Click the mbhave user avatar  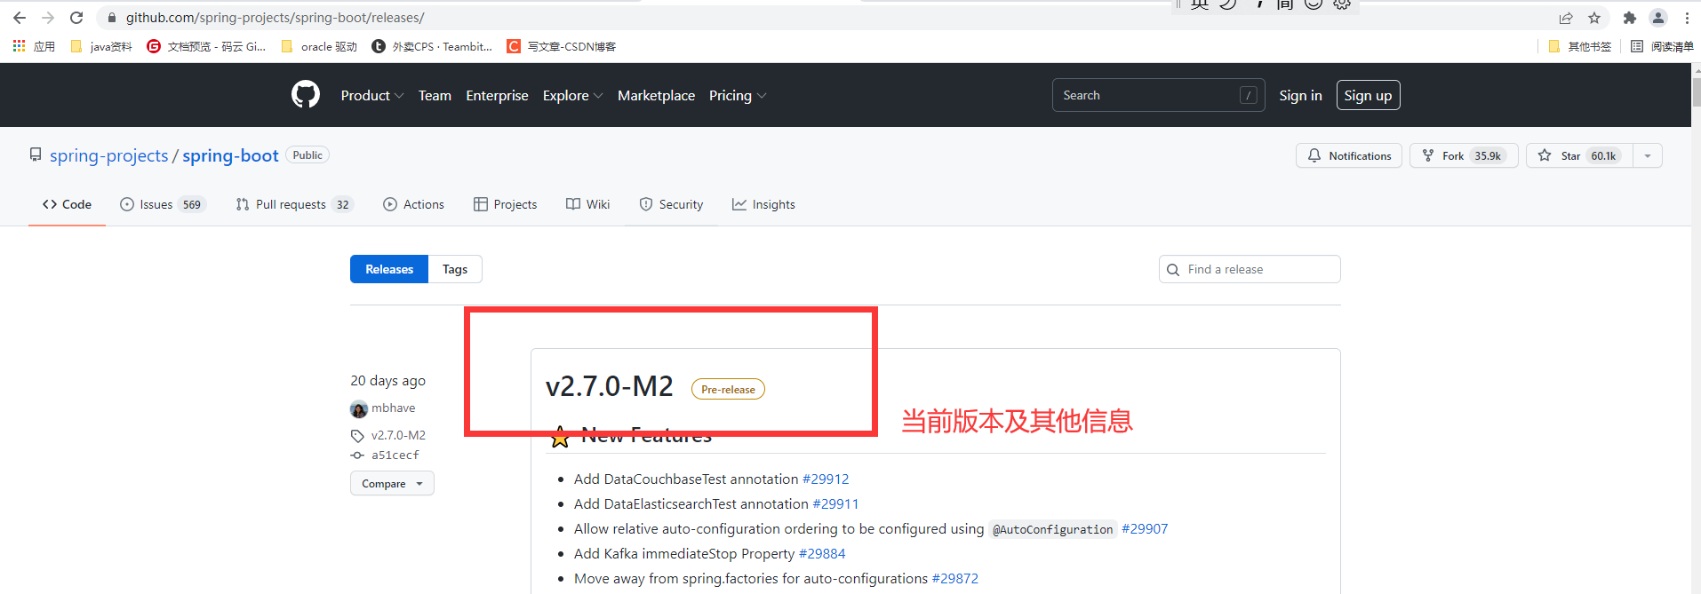[x=359, y=408]
